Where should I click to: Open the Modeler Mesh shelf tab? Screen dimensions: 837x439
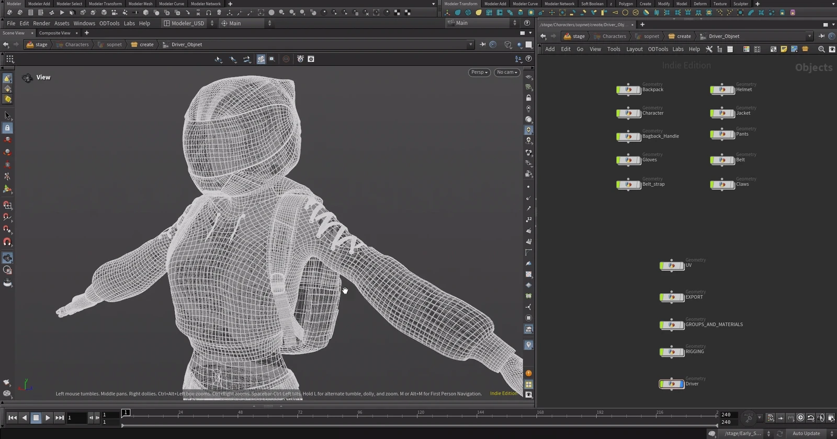tap(140, 4)
